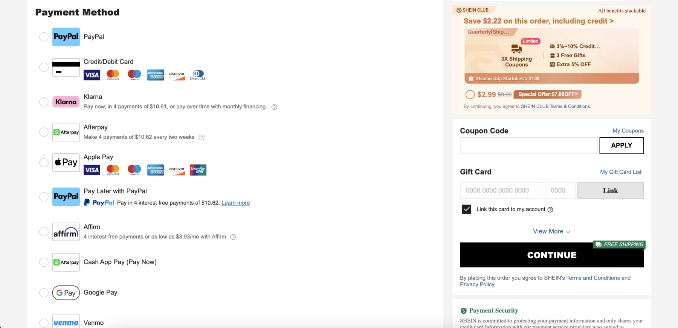The width and height of the screenshot is (678, 328).
Task: Click the Klarna logo
Action: click(66, 102)
